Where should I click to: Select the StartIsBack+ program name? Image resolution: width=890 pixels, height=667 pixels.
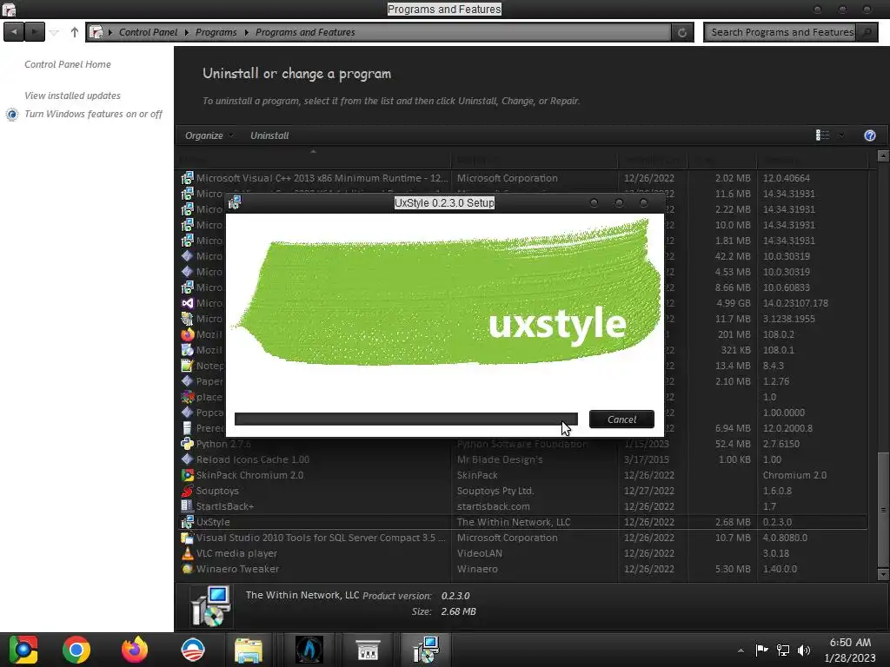point(225,506)
